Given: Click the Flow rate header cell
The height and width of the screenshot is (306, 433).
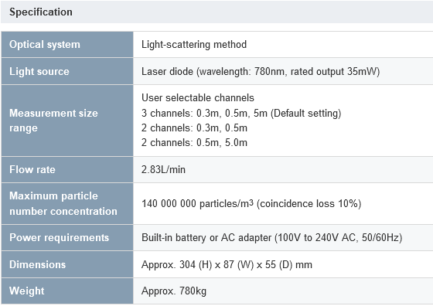Looking at the screenshot, I should (x=67, y=169).
